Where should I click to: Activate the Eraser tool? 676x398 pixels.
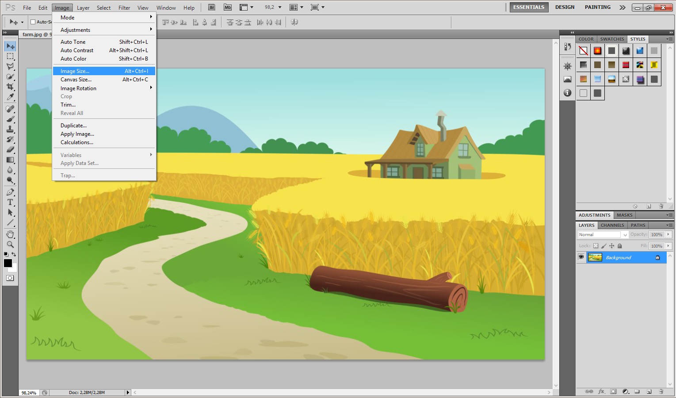coord(10,149)
